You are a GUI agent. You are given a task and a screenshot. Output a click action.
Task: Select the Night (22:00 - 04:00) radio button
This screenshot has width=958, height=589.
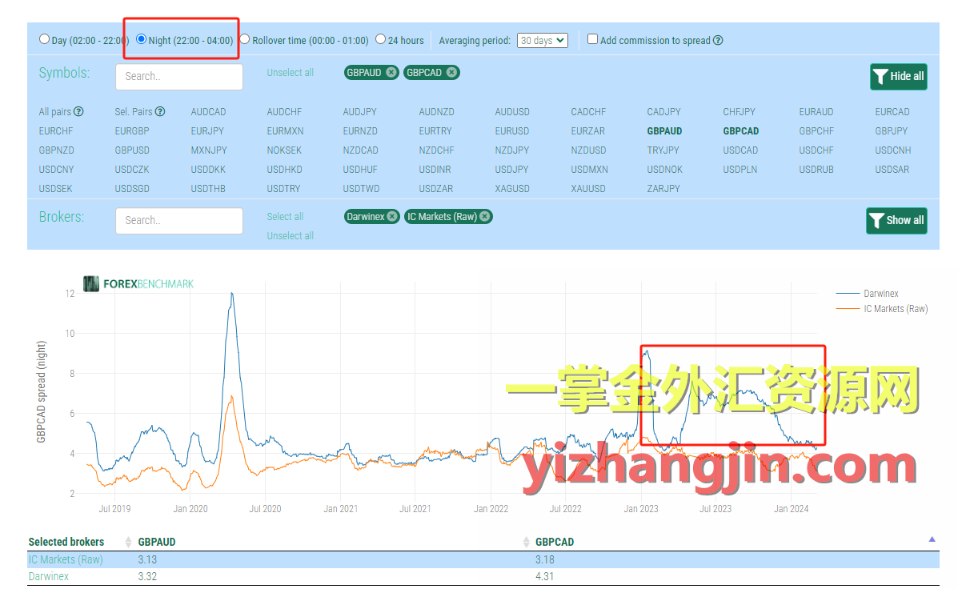[x=141, y=39]
